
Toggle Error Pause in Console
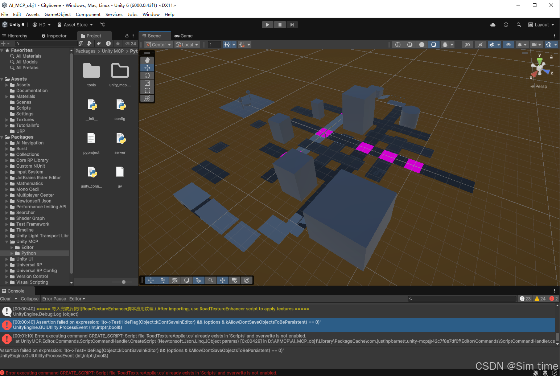point(54,299)
